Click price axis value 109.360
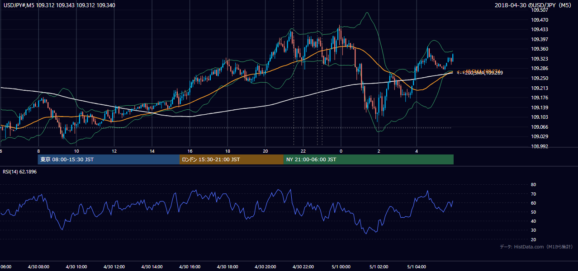578x271 pixels. click(x=540, y=49)
